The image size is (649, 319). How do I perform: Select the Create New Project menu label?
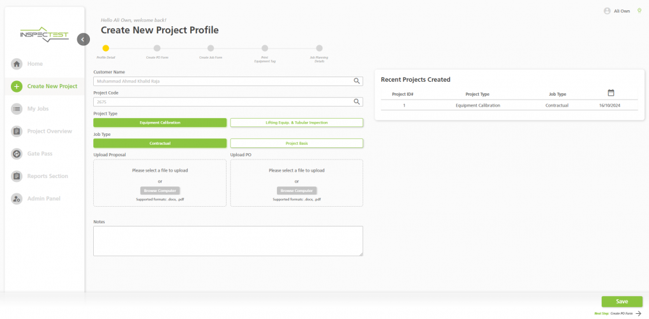point(52,87)
